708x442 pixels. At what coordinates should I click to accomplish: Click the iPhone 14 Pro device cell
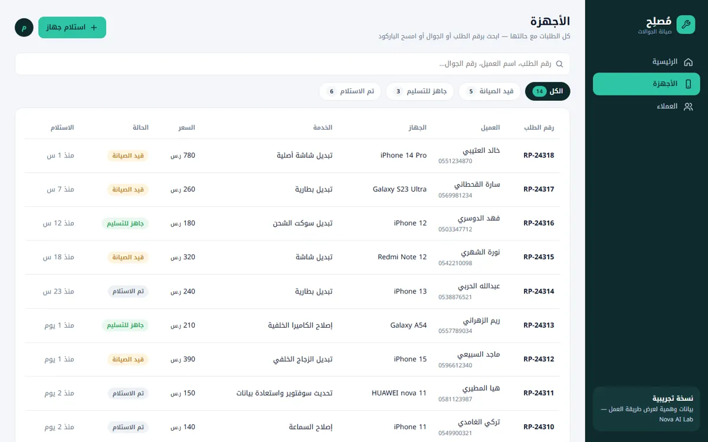(x=404, y=156)
